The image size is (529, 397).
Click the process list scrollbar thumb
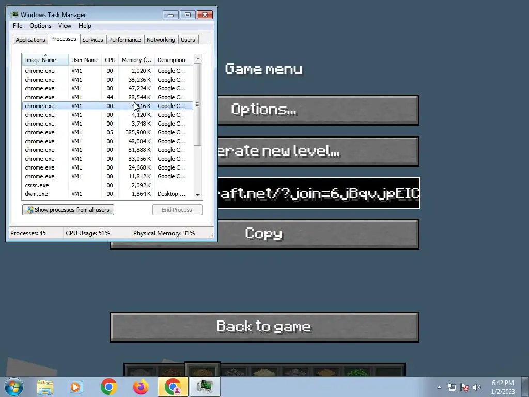click(198, 104)
